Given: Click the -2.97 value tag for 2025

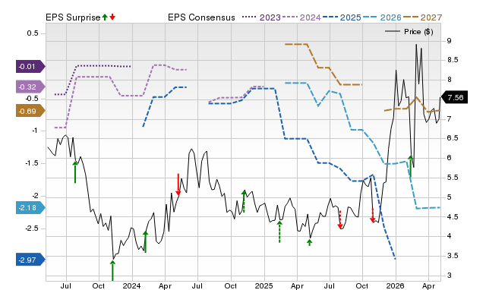Looking at the screenshot, I should tap(30, 260).
